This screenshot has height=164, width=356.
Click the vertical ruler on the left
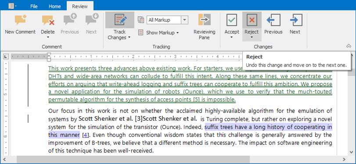coord(6,108)
